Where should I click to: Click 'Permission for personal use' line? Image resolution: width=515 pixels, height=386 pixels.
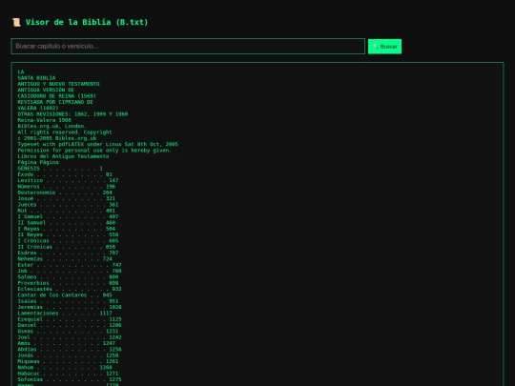coord(94,150)
